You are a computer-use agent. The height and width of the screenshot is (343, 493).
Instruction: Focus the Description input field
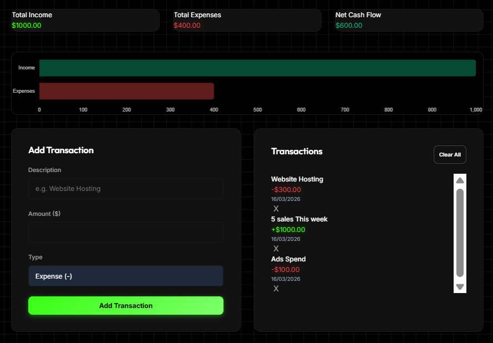(126, 189)
